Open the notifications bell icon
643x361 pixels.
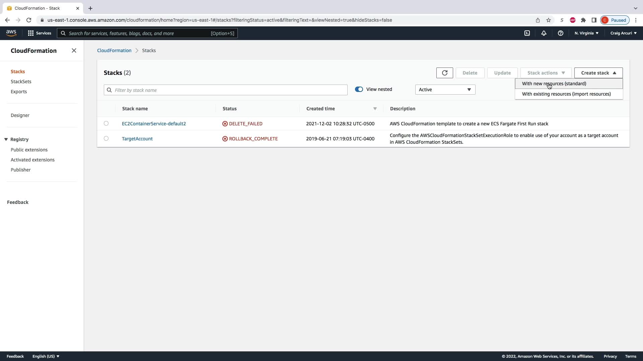(x=544, y=33)
